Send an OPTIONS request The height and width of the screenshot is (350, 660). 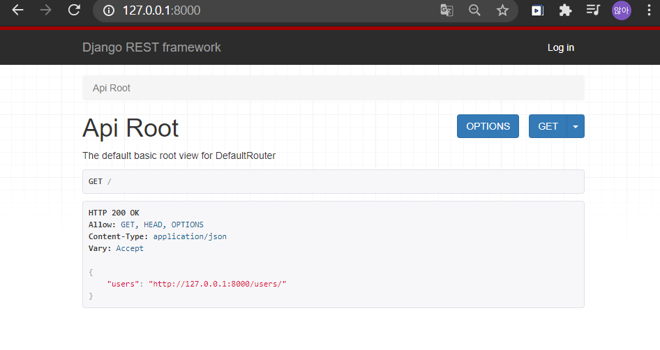click(x=488, y=126)
